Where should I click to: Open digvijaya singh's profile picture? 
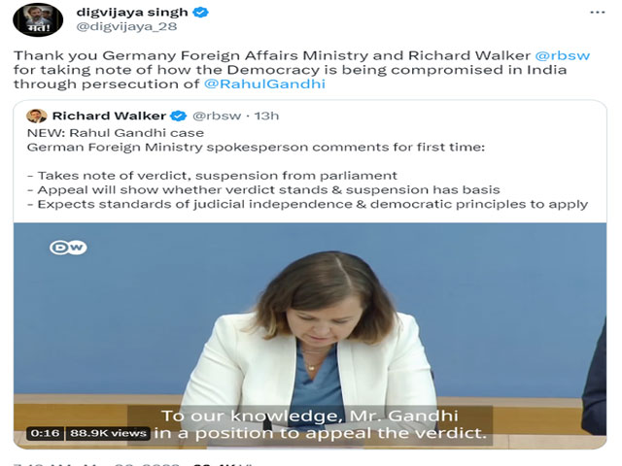[x=38, y=19]
